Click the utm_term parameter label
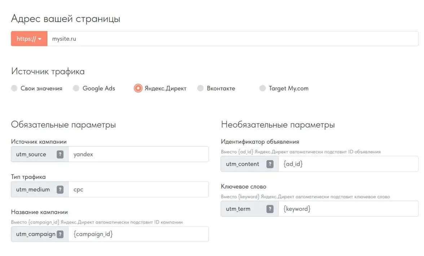Viewport: 424px width, 256px height. (x=238, y=209)
